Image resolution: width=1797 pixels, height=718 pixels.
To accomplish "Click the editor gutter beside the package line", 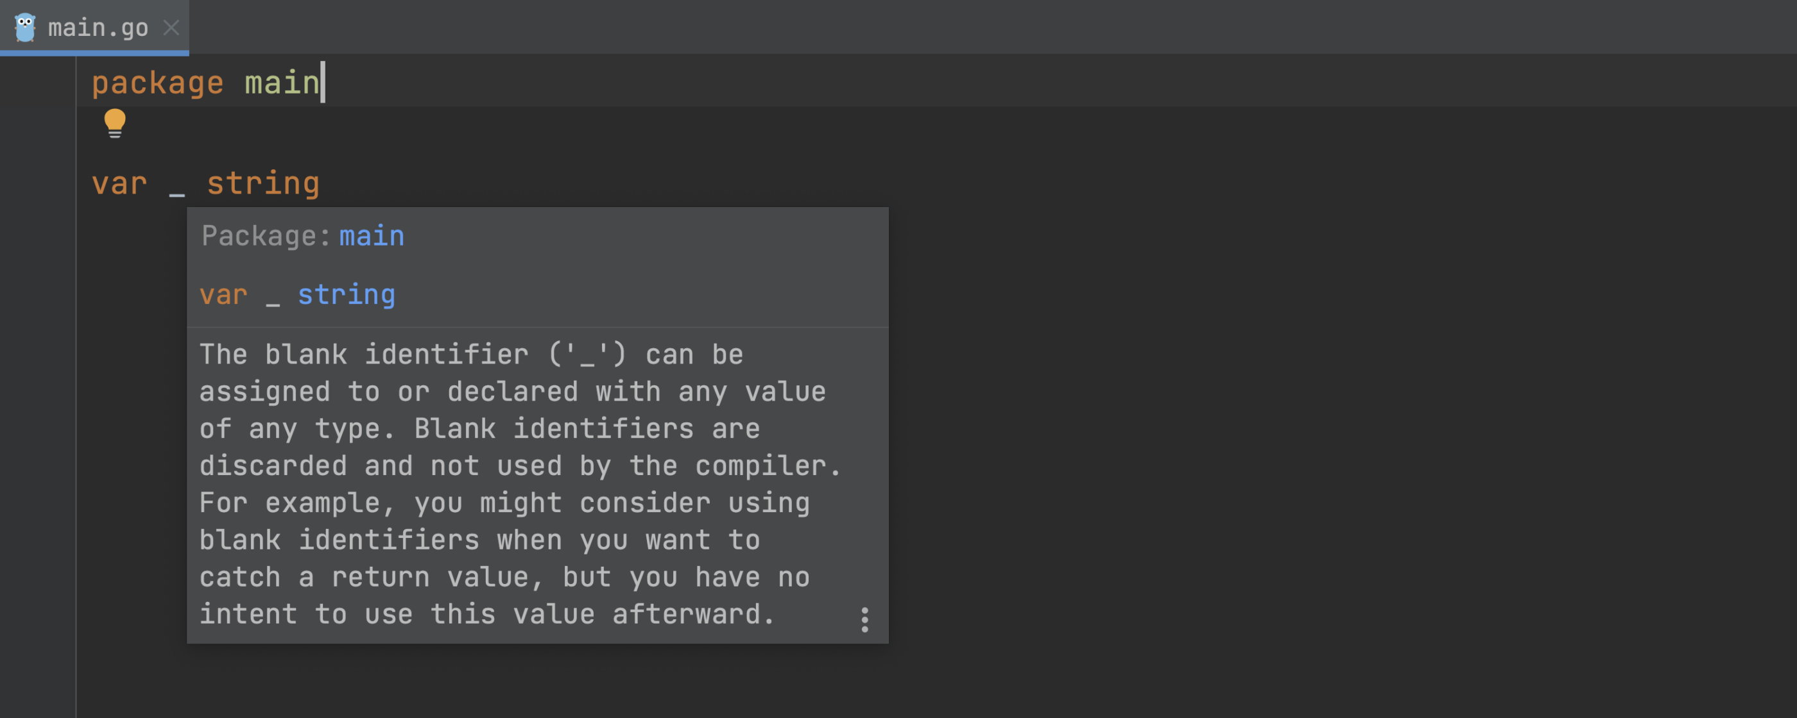I will [x=38, y=83].
